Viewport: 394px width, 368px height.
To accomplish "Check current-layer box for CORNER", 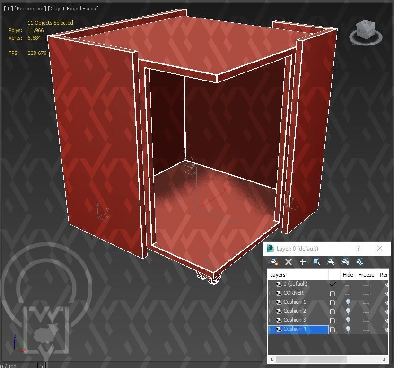I will 332,294.
